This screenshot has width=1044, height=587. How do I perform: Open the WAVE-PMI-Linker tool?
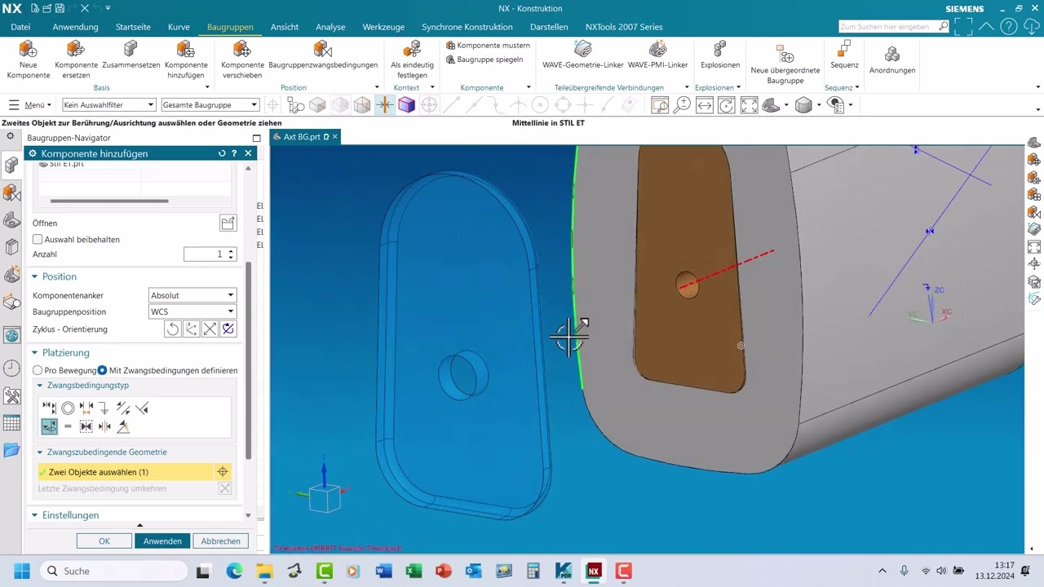tap(657, 55)
